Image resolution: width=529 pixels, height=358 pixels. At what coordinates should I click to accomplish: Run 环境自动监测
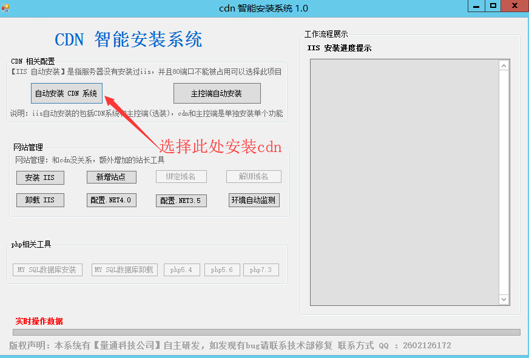pos(254,200)
